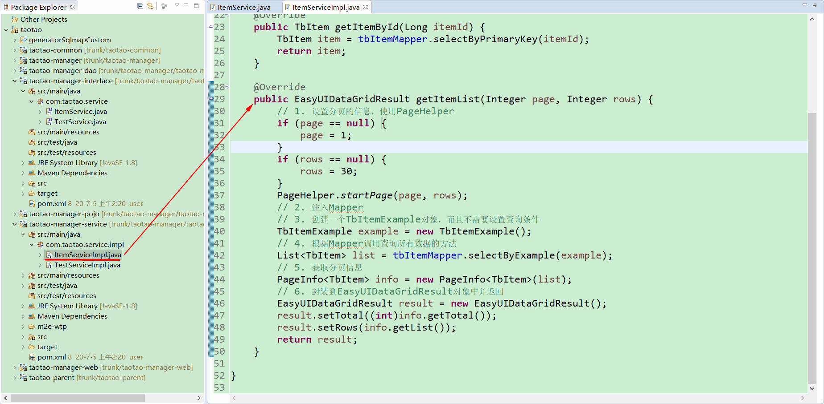
Task: Click the taotao-parent project icon
Action: coord(23,377)
